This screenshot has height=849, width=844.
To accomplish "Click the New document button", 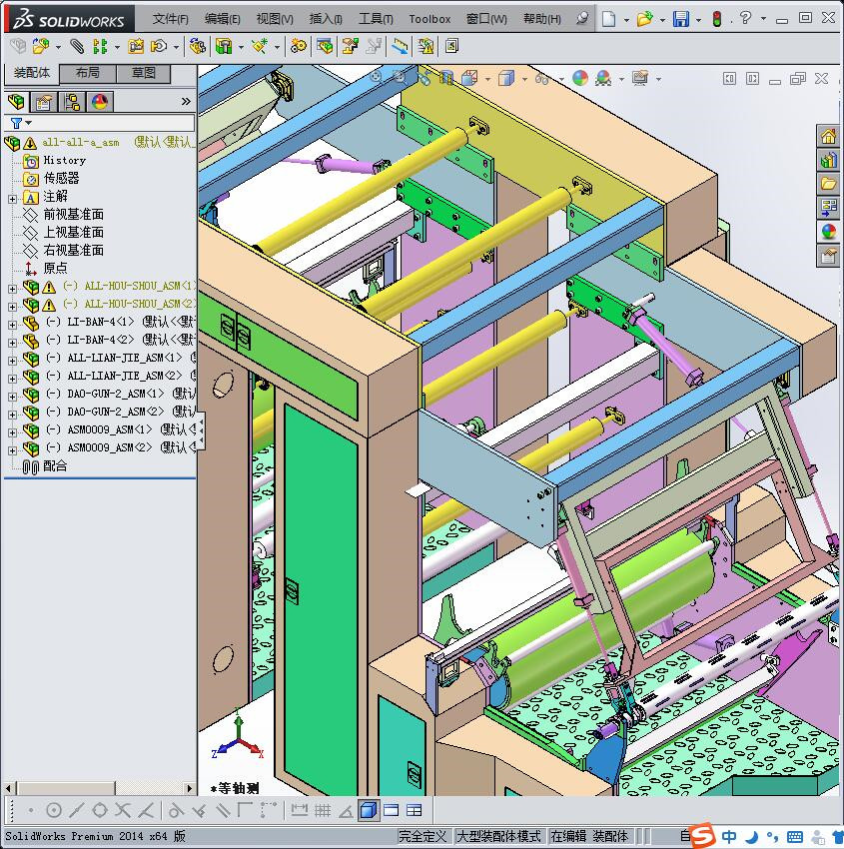I will [609, 20].
